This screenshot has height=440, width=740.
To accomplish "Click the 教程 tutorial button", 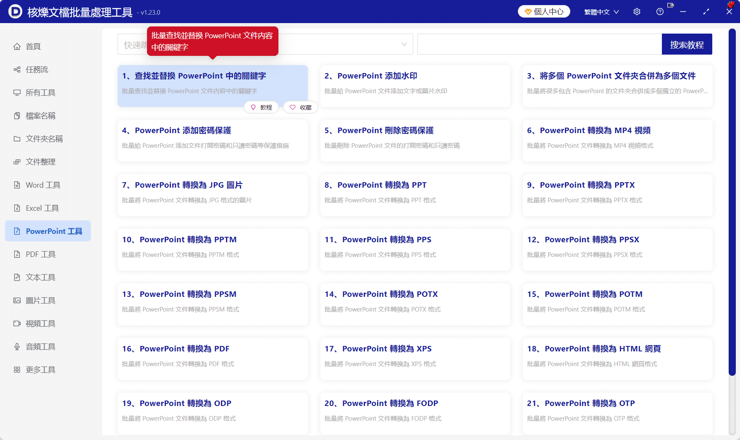I will tap(261, 107).
